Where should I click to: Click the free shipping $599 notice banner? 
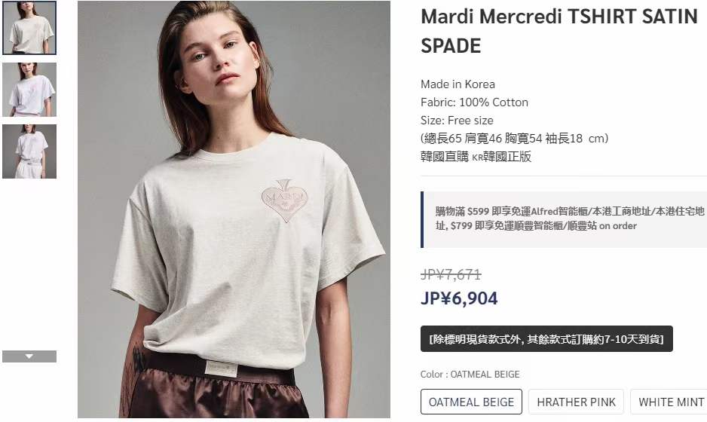click(564, 219)
